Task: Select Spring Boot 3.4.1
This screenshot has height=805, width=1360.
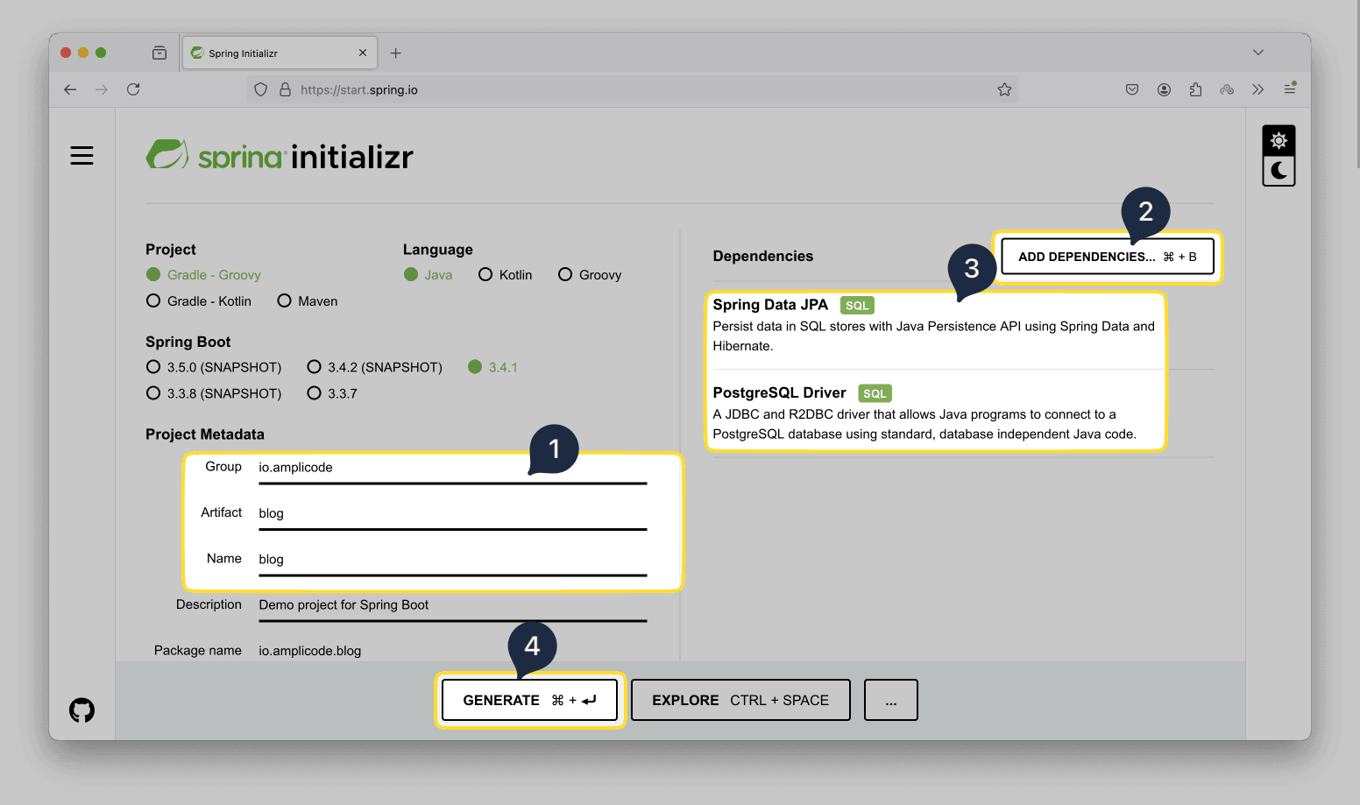Action: 492,367
